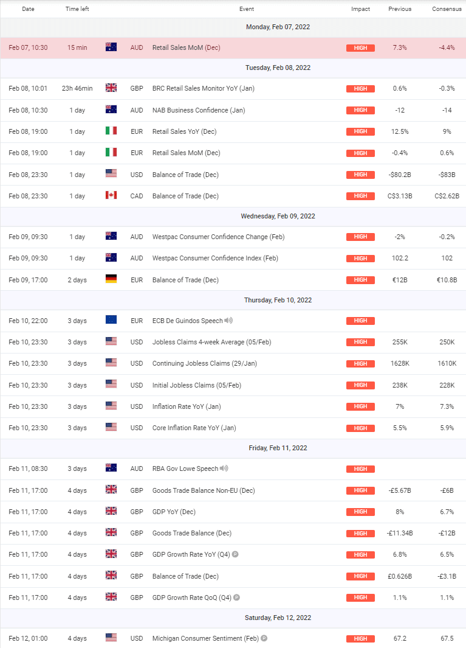Click the Australia flag beside Westpac Consumer Confidence Change
The image size is (466, 648).
111,236
